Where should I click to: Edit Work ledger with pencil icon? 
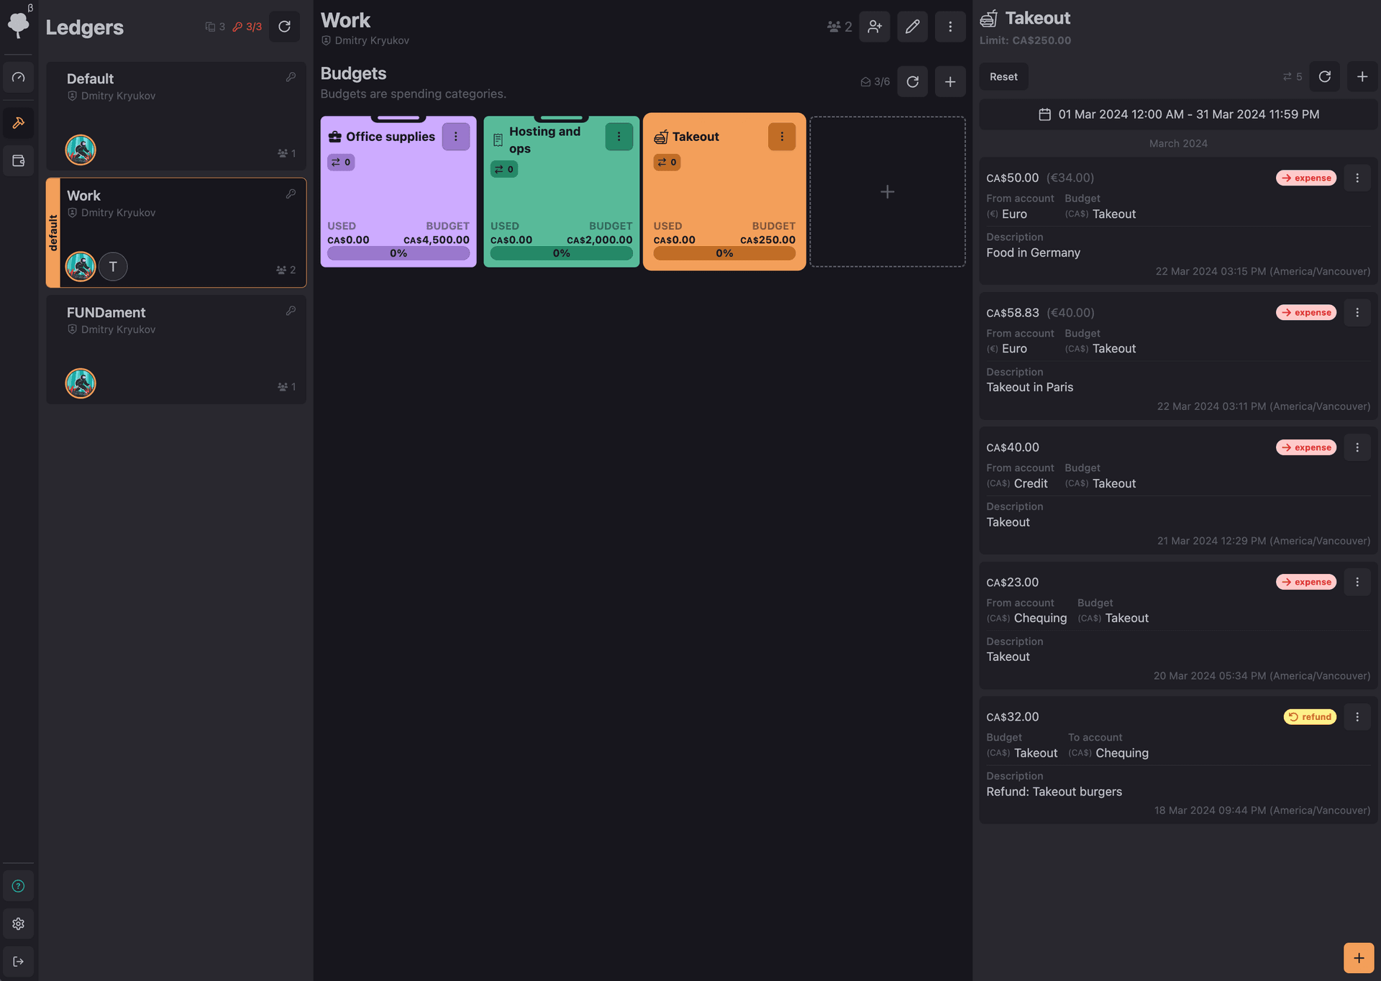912,27
